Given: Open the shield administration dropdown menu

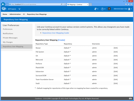Looking at the screenshot, I should pyautogui.click(x=96, y=9).
